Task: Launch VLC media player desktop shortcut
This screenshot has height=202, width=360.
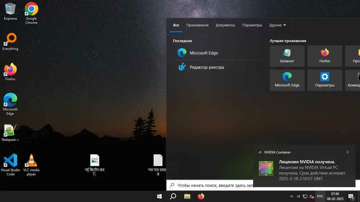Action: [31, 165]
